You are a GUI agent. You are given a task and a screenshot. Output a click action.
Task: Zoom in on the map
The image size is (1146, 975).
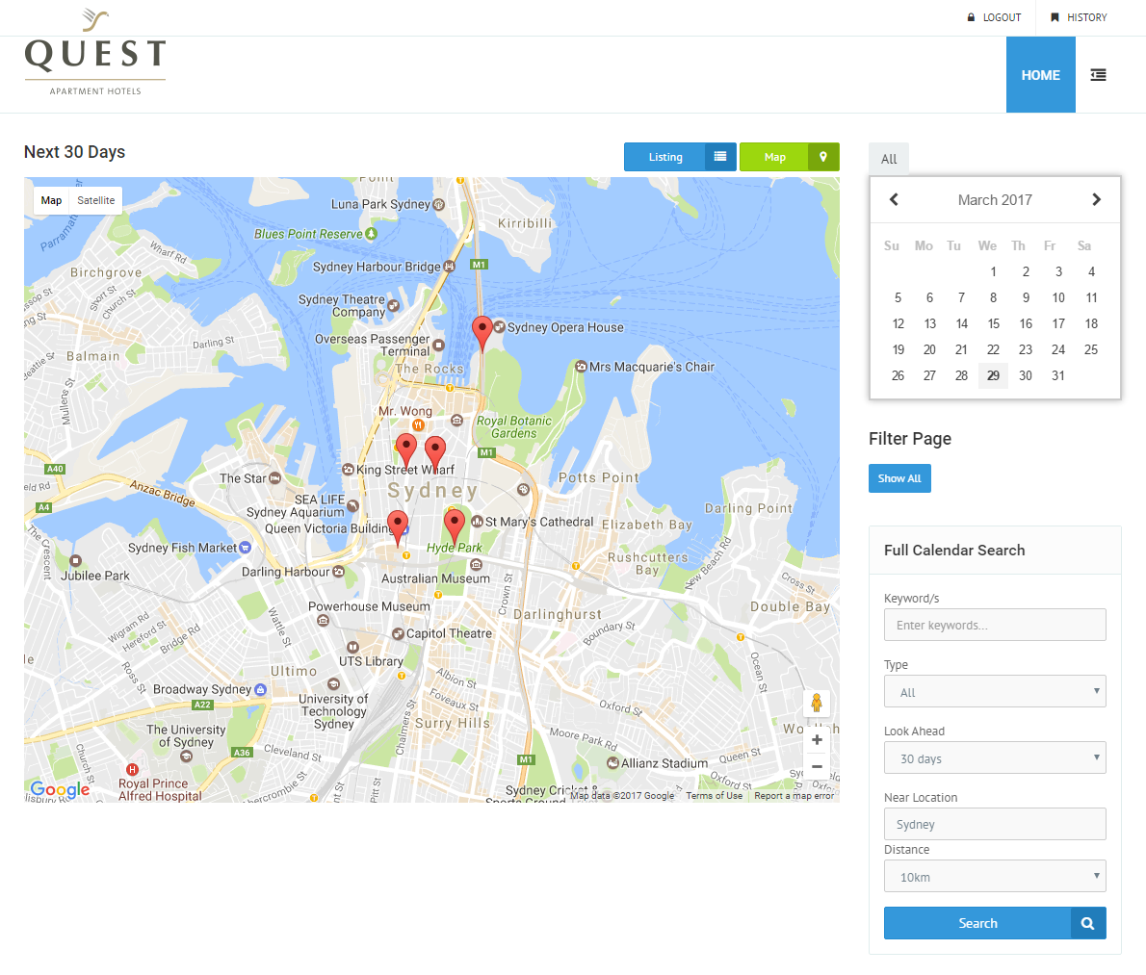pyautogui.click(x=817, y=740)
